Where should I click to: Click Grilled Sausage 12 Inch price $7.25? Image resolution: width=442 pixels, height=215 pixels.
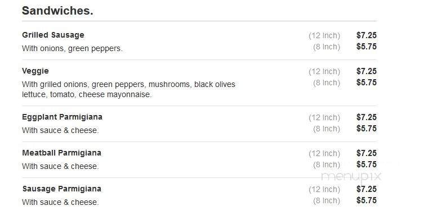[x=367, y=35]
